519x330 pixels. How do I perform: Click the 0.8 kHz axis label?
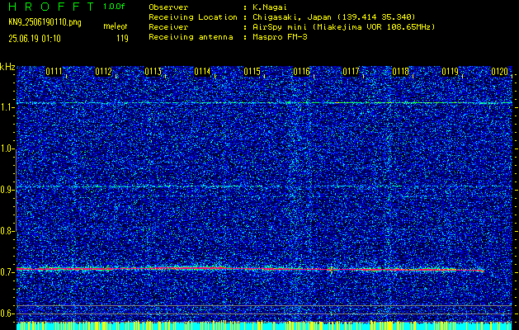[x=7, y=231]
